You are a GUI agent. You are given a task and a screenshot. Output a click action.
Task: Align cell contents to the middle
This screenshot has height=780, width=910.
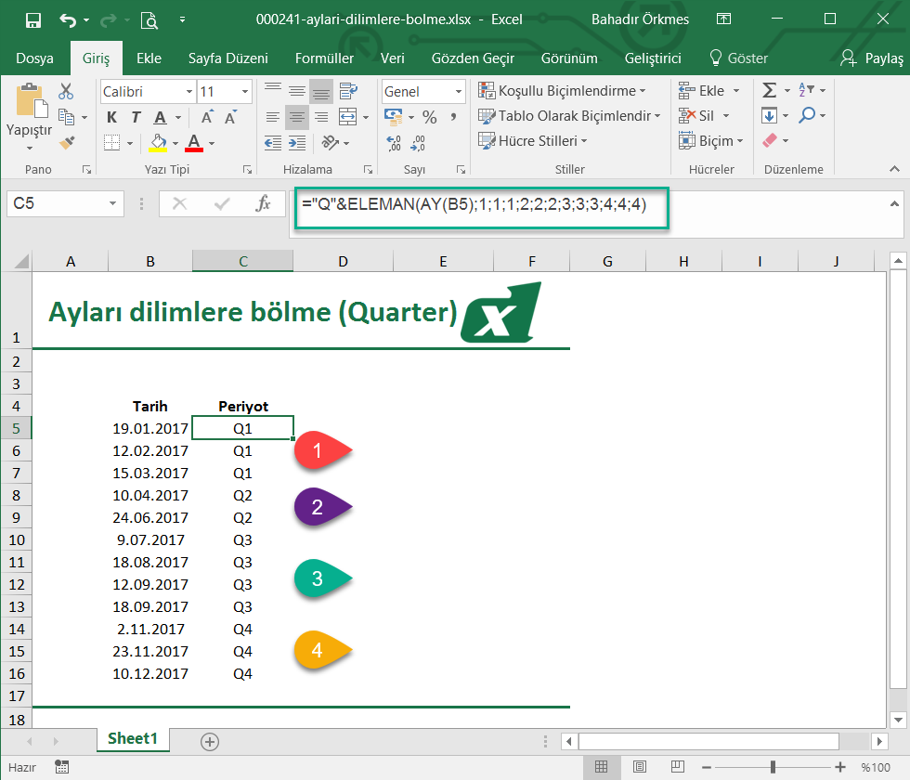pos(297,91)
